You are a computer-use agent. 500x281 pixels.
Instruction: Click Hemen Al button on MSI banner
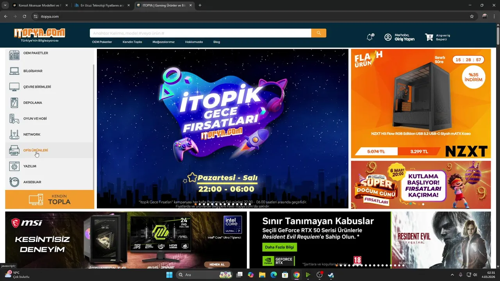coord(217,264)
